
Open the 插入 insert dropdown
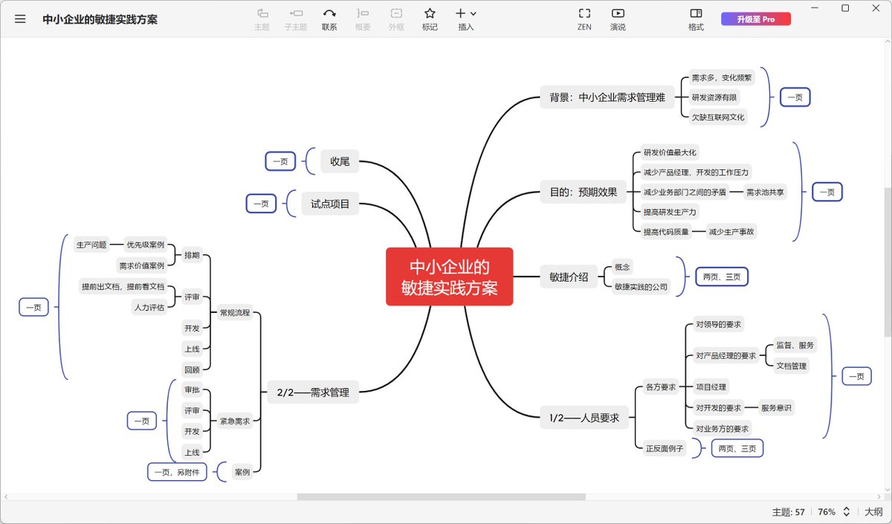466,20
